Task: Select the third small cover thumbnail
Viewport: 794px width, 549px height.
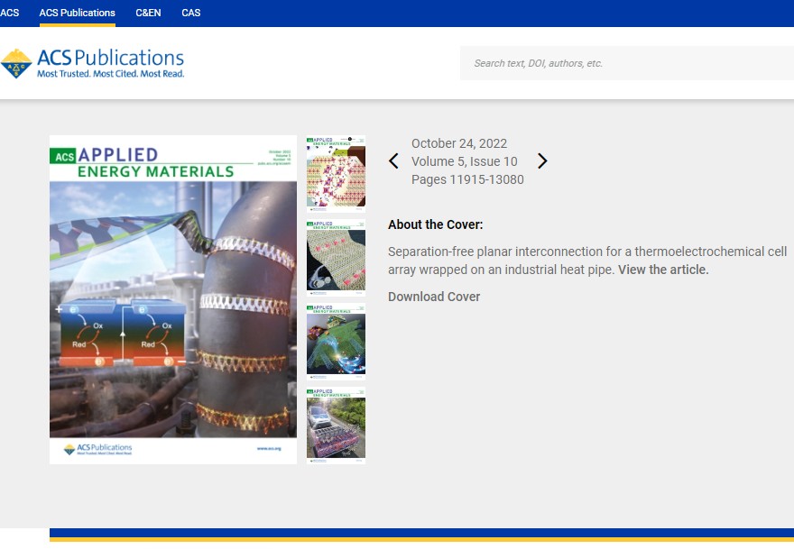Action: tap(336, 342)
